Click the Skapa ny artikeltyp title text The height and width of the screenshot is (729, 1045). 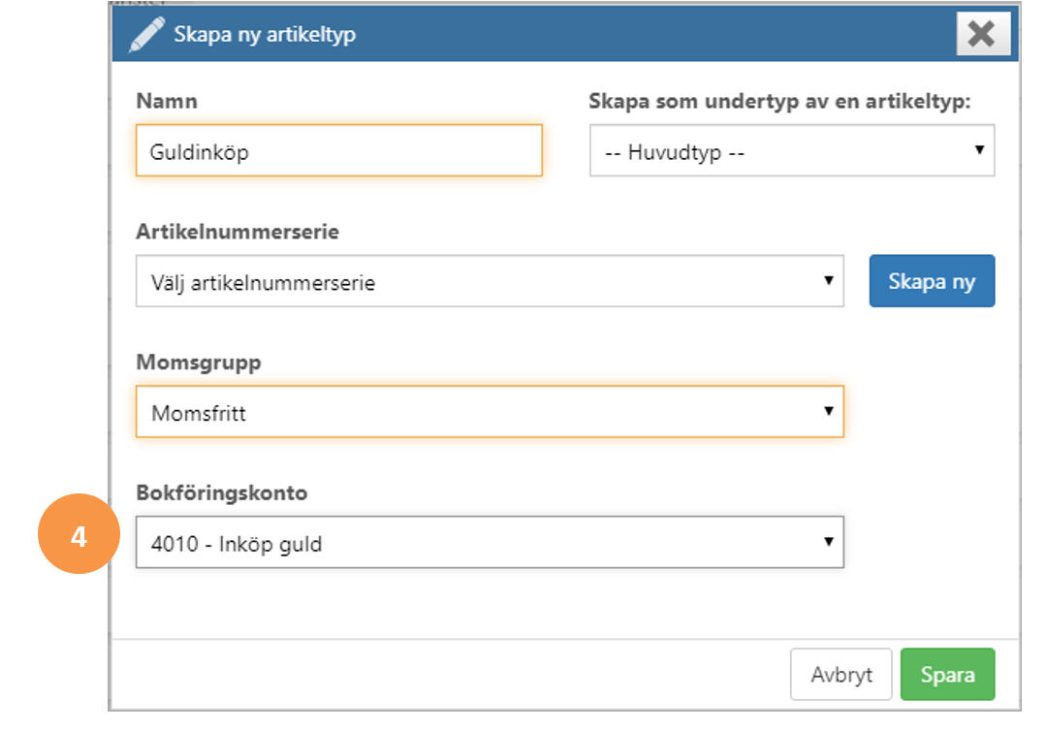[265, 34]
